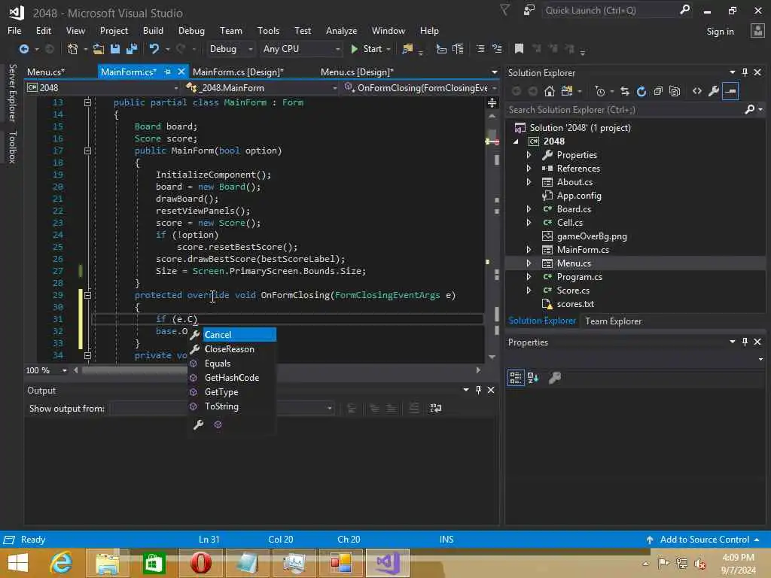Image resolution: width=771 pixels, height=578 pixels.
Task: Click the Collapse All icon in Solution Explorer
Action: [x=658, y=91]
